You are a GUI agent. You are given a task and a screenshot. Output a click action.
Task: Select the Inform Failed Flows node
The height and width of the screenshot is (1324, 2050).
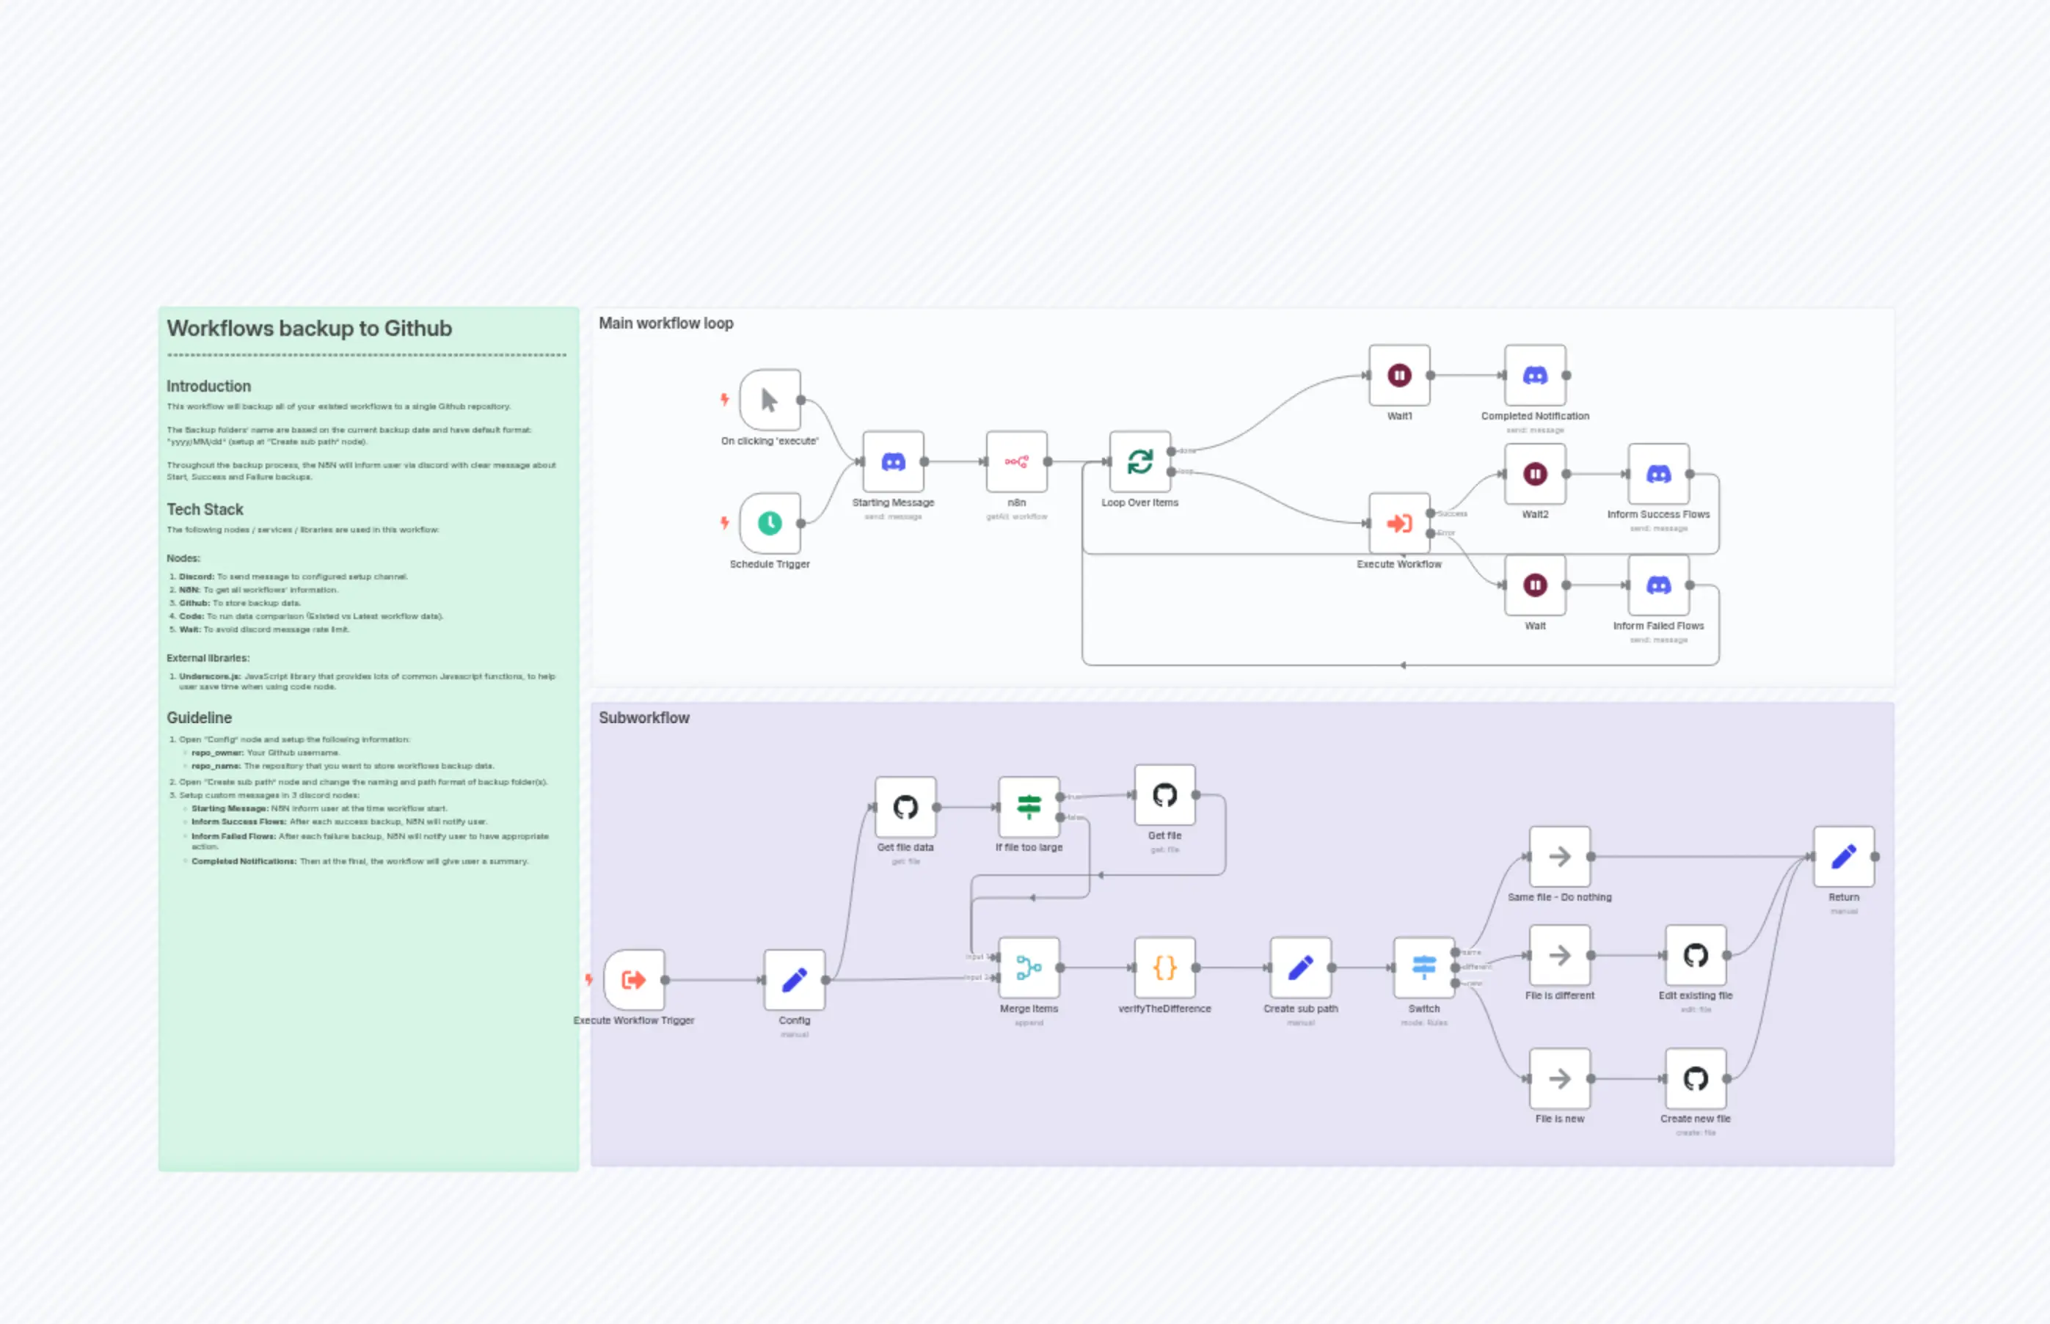(x=1658, y=585)
